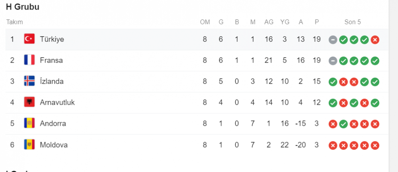Click Andorra's green win icon in Son 5
398x172 pixels.
pos(343,124)
